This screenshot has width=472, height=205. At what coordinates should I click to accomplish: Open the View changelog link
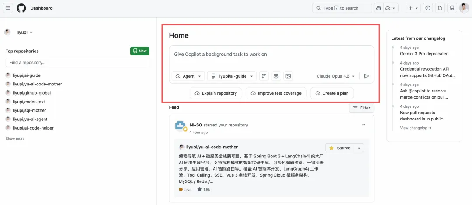[416, 128]
